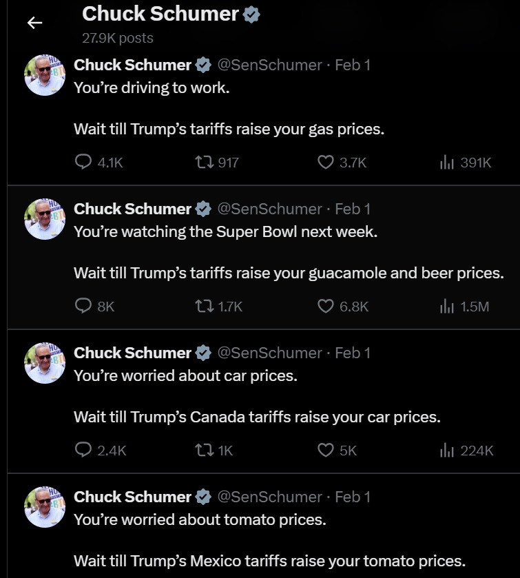This screenshot has height=578, width=520.
Task: Click @SenSchumer handle on Super Bowl tweet
Action: (x=269, y=209)
